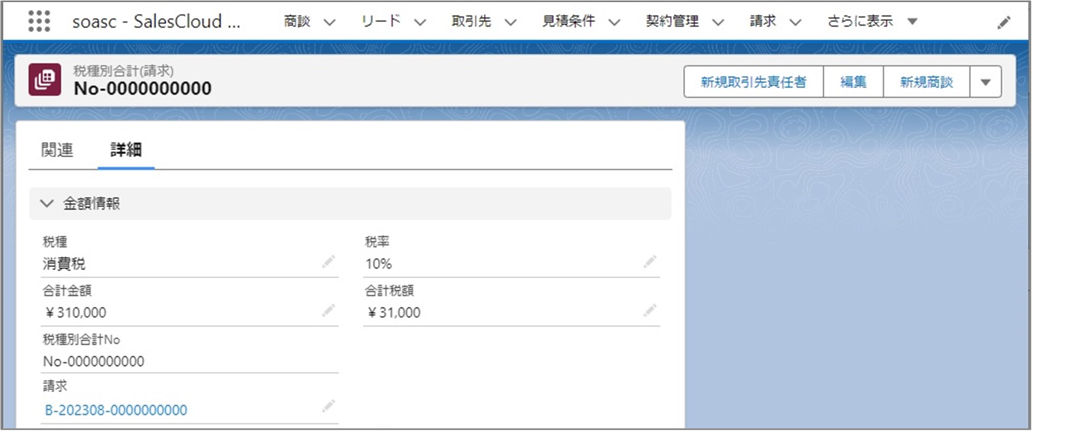1069x433 pixels.
Task: Go to the 見積条件 navigation tab
Action: coord(569,21)
